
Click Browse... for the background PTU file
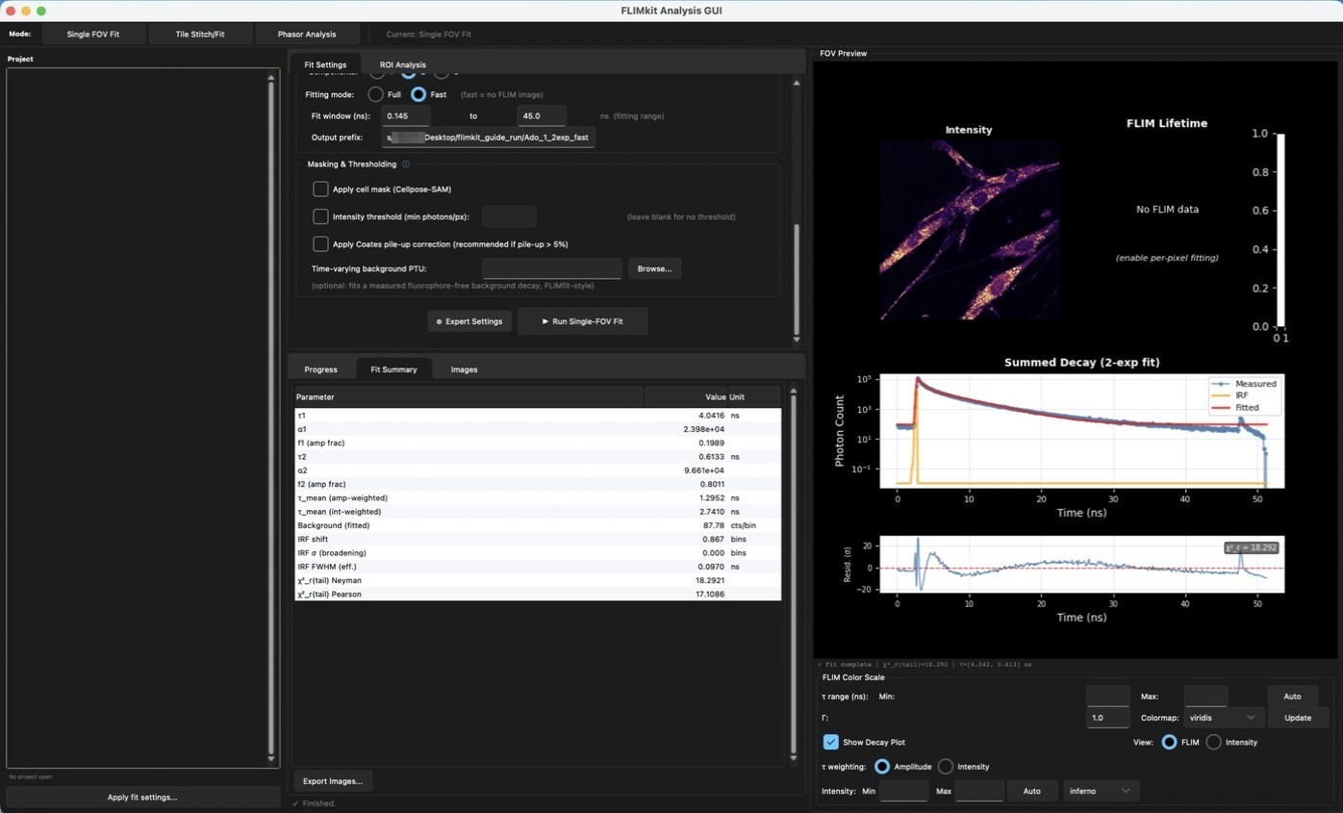coord(654,268)
